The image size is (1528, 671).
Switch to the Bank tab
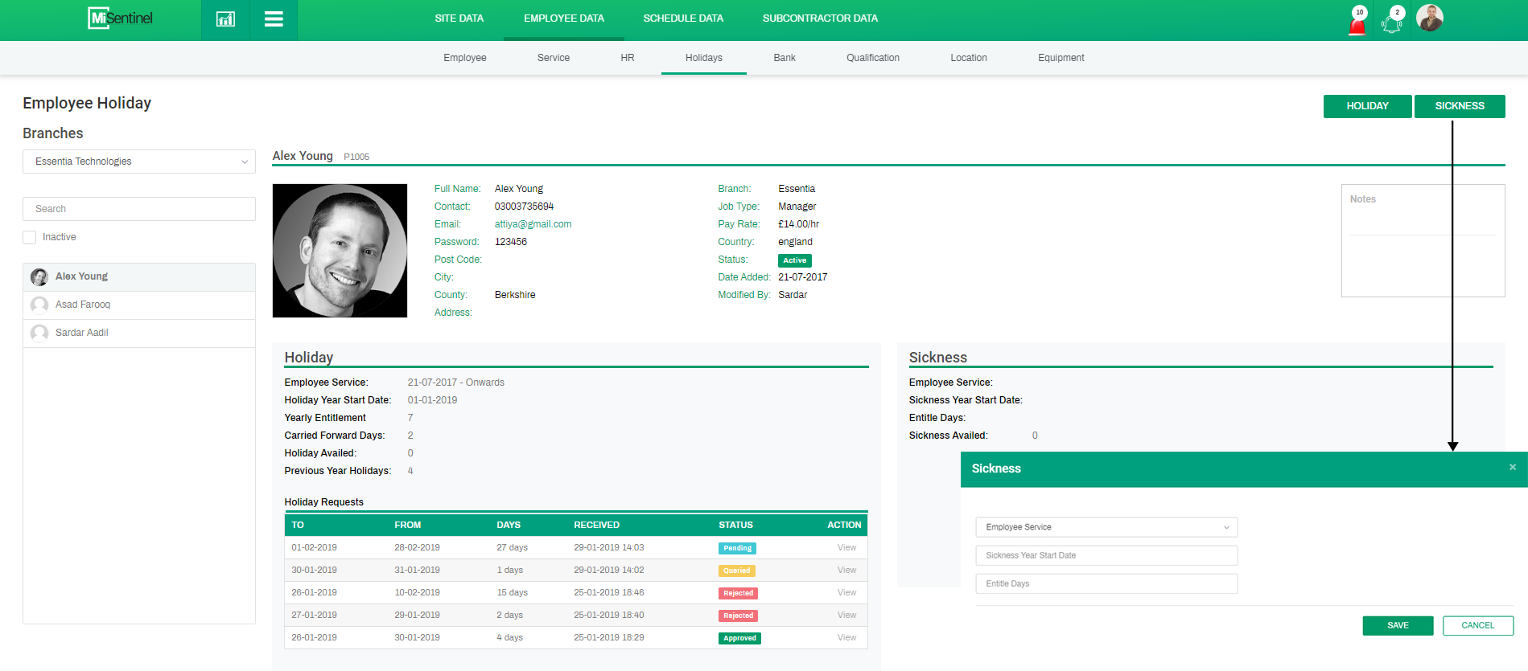coord(785,58)
